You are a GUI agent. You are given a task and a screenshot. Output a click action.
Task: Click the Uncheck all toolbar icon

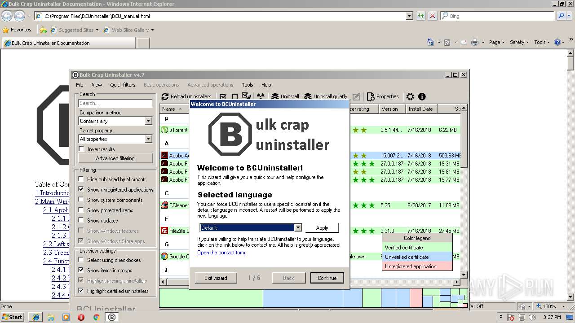click(x=234, y=96)
